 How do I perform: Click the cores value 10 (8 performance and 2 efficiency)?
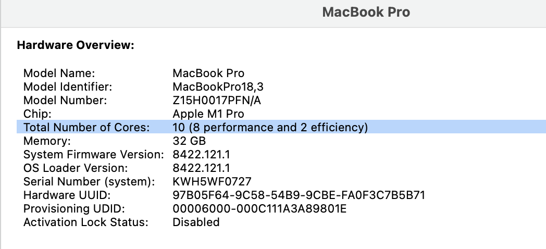270,128
